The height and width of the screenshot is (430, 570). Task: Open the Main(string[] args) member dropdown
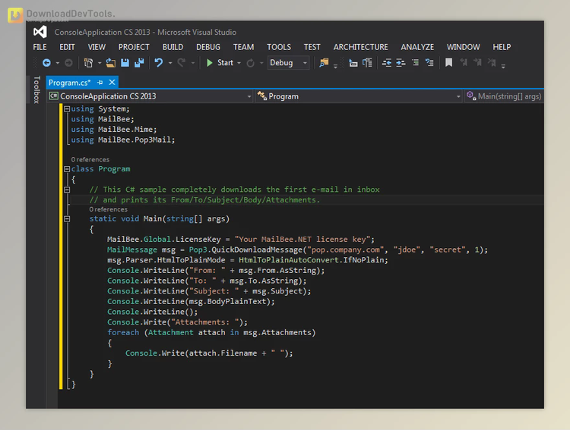[504, 96]
